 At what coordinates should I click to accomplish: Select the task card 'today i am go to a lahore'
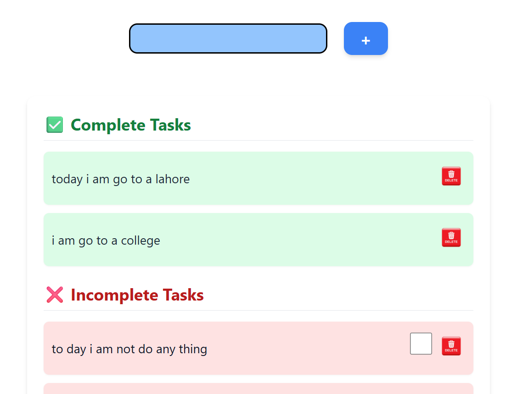(x=258, y=178)
